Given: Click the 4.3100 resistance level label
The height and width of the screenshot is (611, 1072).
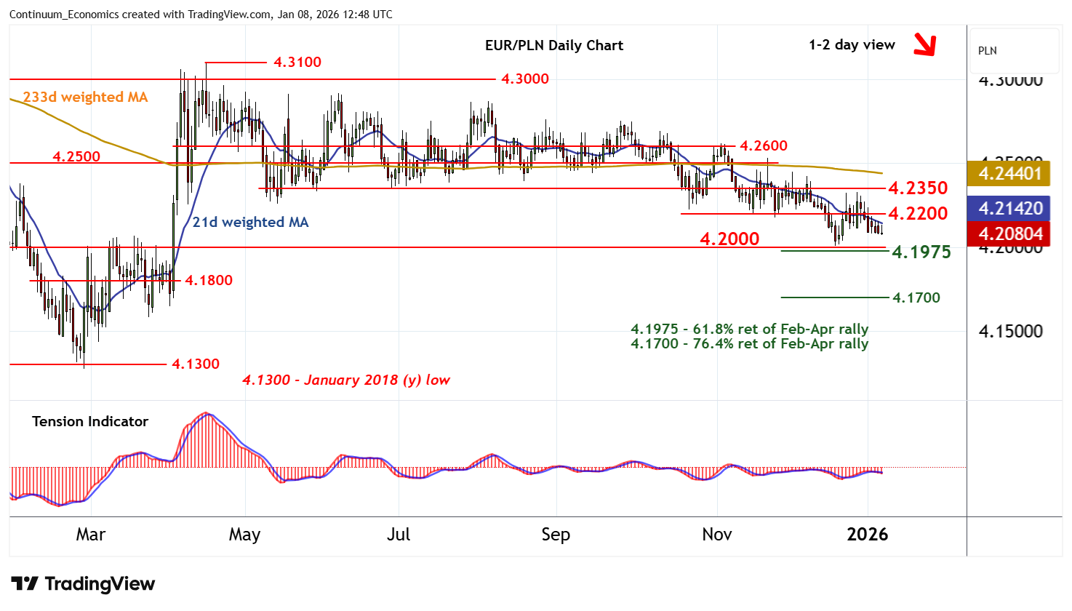Looking at the screenshot, I should [297, 63].
